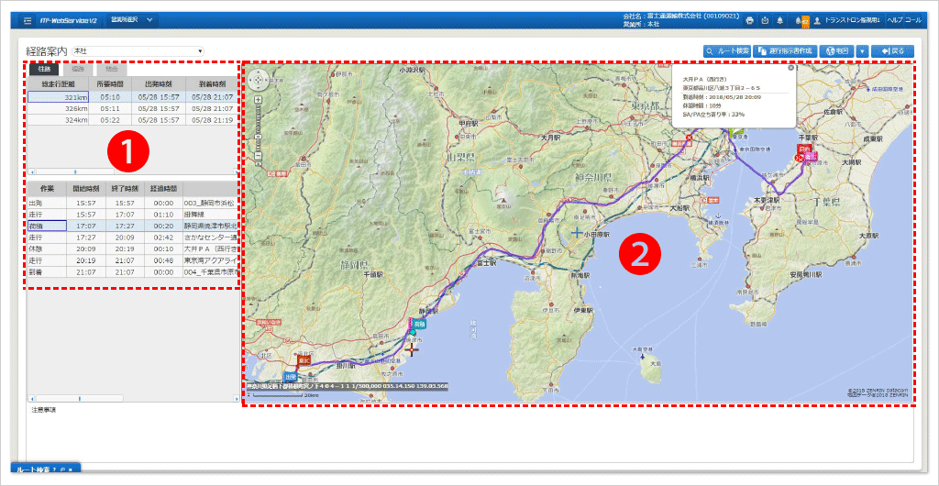
Task: Click the さかなセンター通 location cell
Action: pos(211,237)
